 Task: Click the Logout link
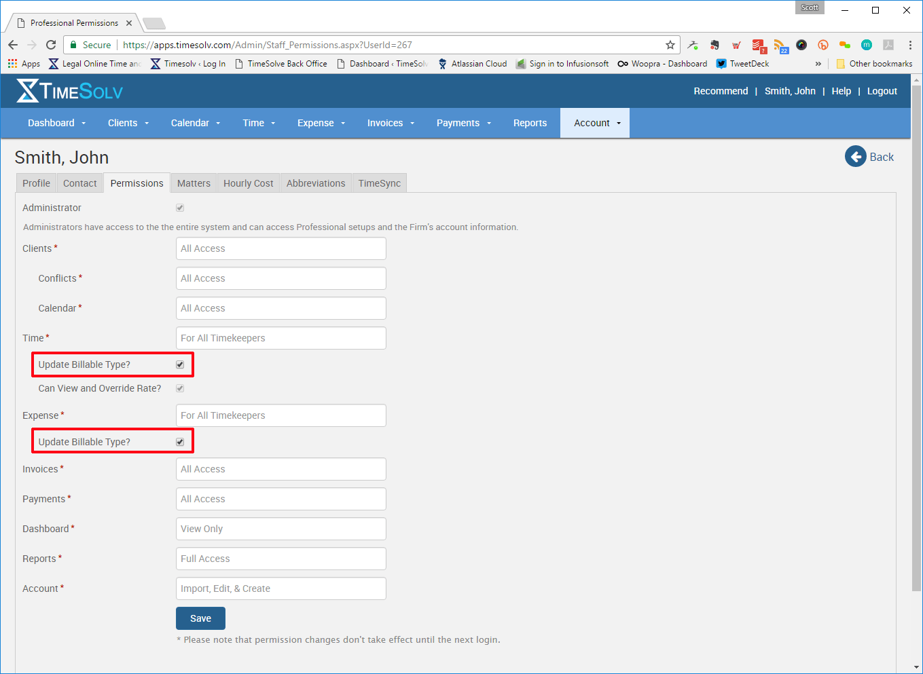[x=882, y=90]
